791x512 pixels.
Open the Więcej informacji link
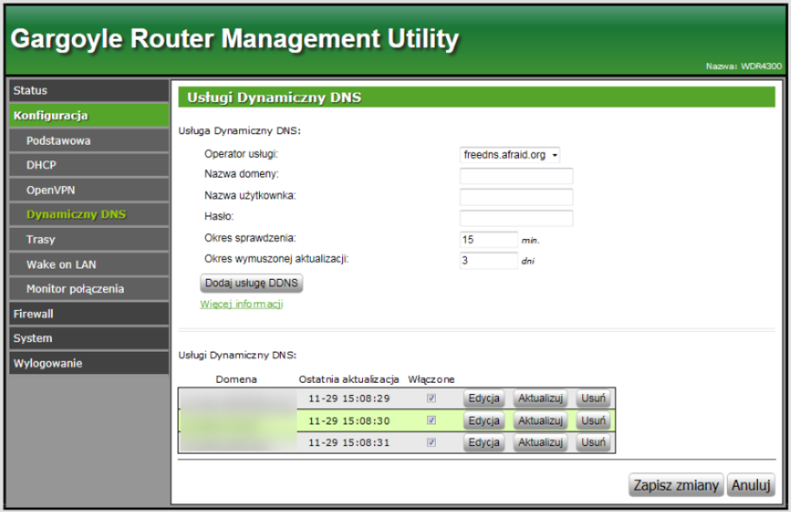(242, 304)
